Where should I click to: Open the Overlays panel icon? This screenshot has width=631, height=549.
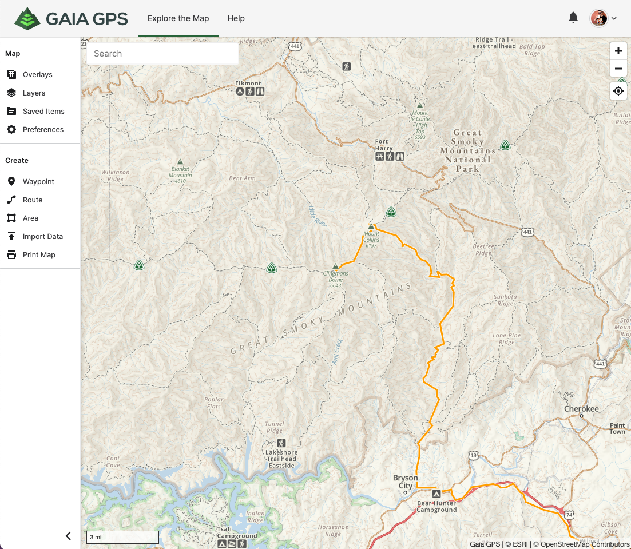click(11, 75)
